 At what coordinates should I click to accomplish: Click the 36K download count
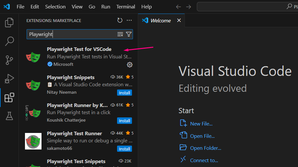point(117,77)
